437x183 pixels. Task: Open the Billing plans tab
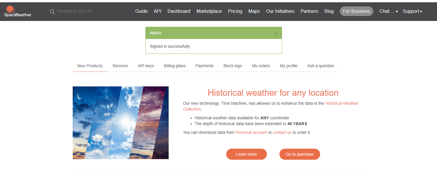tap(175, 66)
